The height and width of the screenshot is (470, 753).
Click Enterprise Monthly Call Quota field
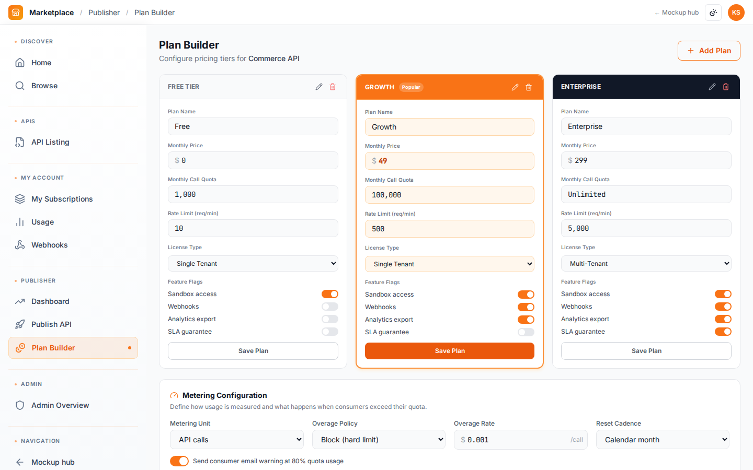[x=646, y=194]
